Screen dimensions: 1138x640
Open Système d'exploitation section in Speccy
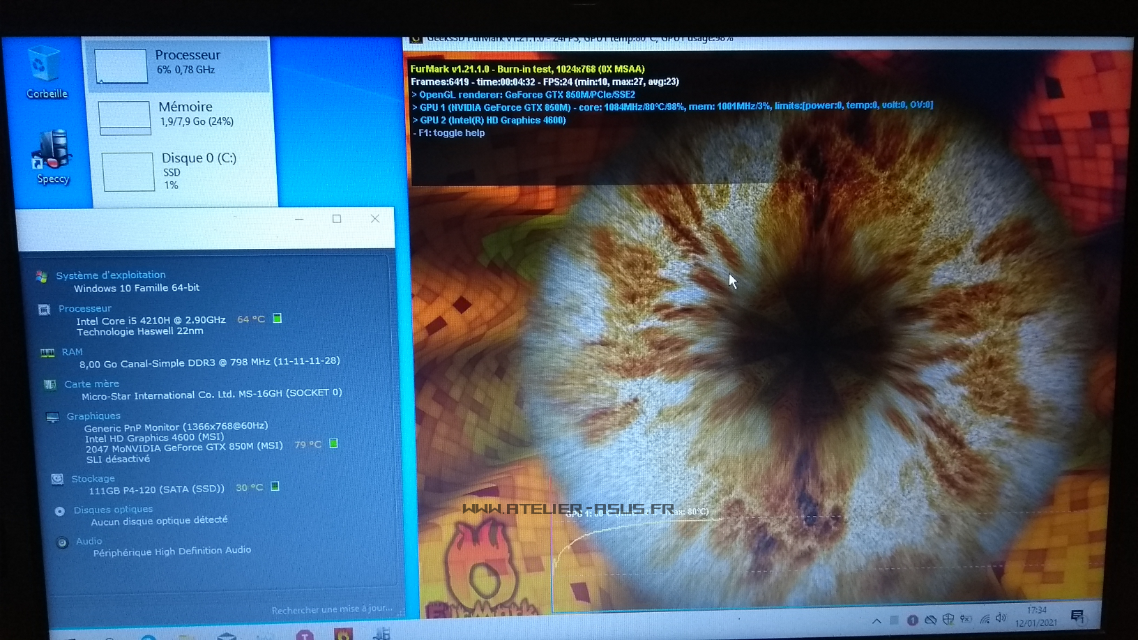[111, 275]
